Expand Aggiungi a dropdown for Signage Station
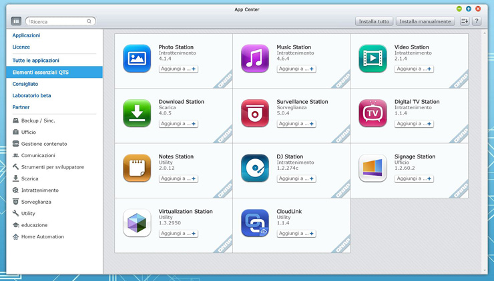Viewport: 494px width, 281px height. (x=429, y=178)
